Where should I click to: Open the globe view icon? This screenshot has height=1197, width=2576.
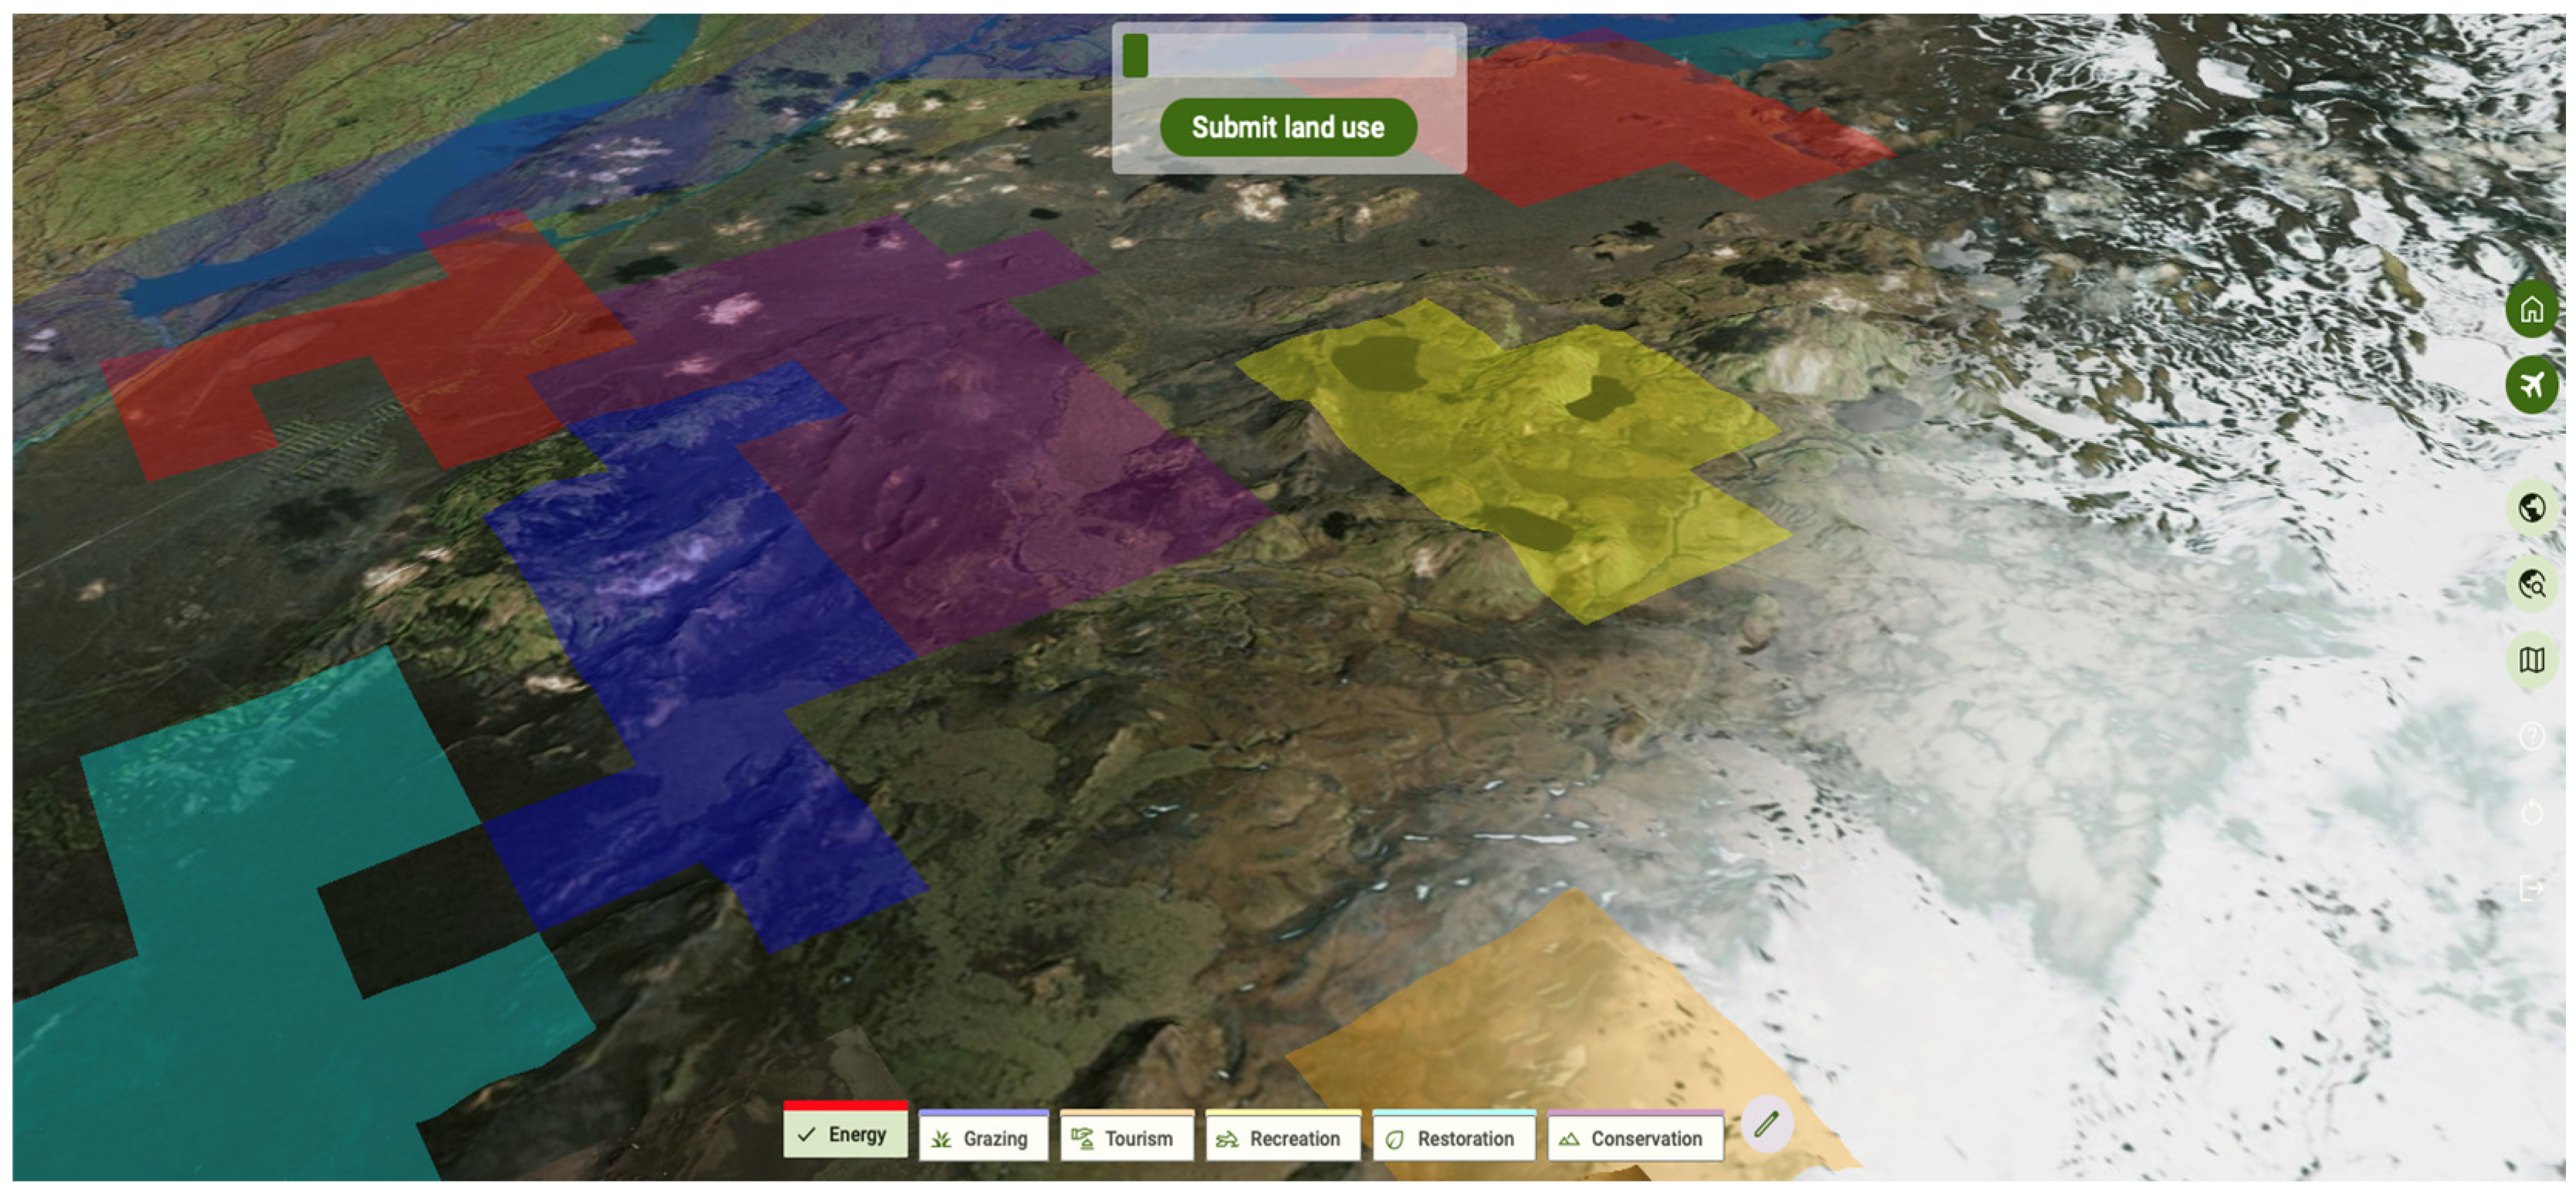point(2531,509)
